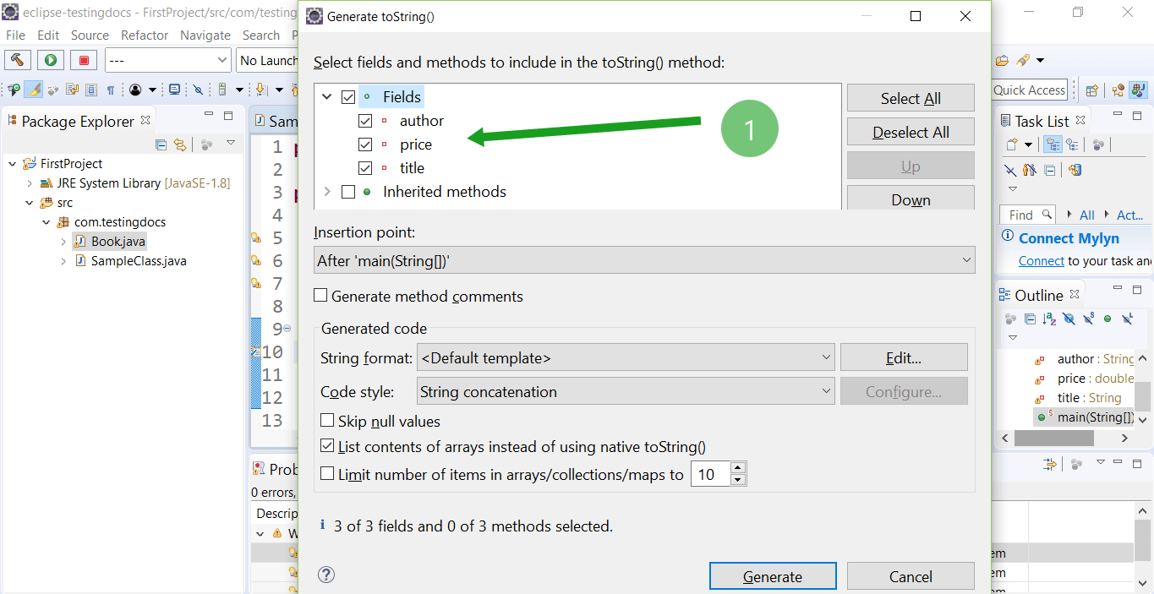Image resolution: width=1154 pixels, height=594 pixels.
Task: Increment the array items limit spinner
Action: 738,468
